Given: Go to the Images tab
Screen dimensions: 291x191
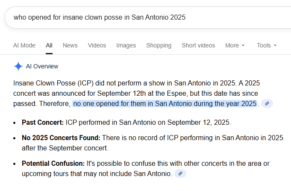Looking at the screenshot, I should [126, 45].
